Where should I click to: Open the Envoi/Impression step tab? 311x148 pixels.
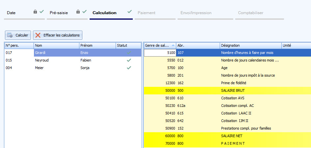click(196, 13)
